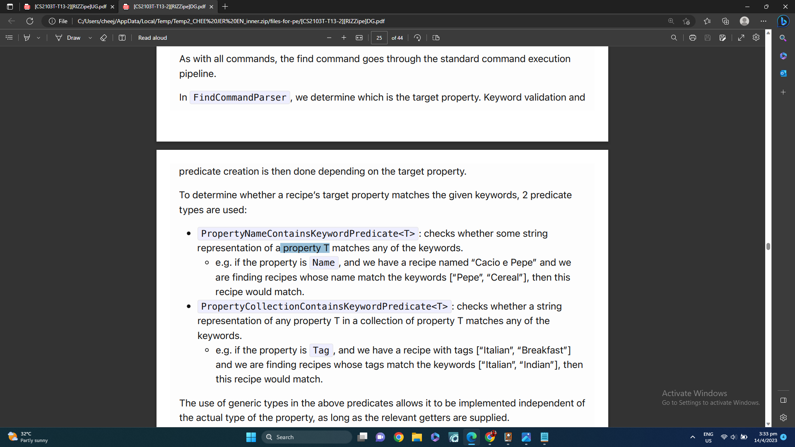
Task: Expand highlight color options dropdown
Action: click(x=39, y=38)
